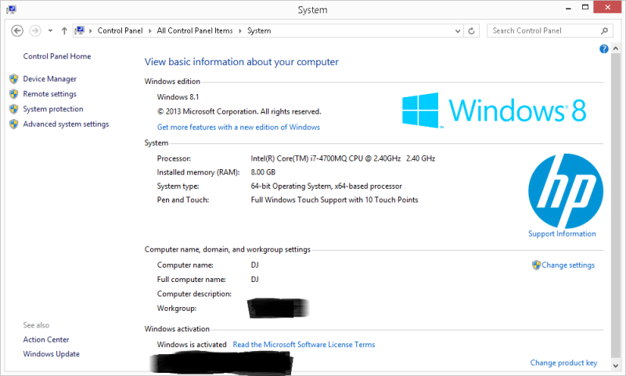Open Advanced system settings
626x376 pixels.
(x=66, y=125)
